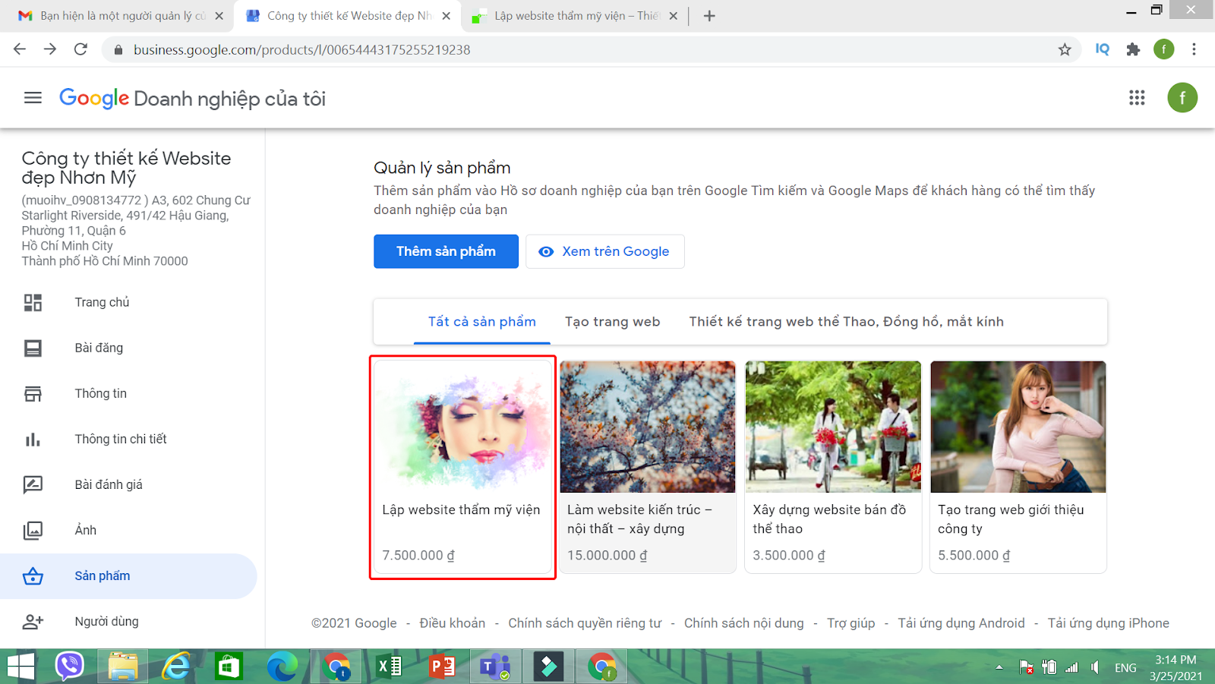Screen dimensions: 1215x684
Task: Click the Google Doanh nghiệp của tôi logo
Action: click(193, 98)
